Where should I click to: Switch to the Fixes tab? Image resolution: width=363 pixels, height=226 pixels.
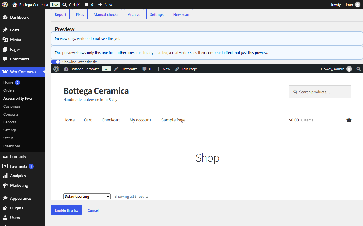pos(80,14)
